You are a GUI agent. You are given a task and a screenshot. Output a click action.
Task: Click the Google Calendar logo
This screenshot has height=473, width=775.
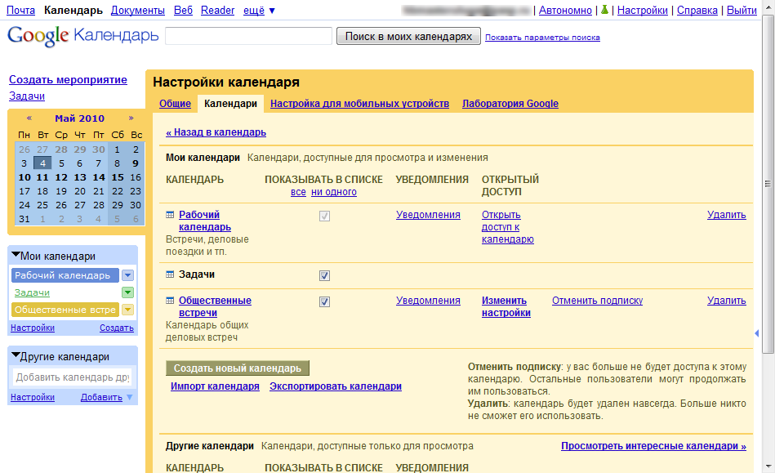click(x=82, y=37)
